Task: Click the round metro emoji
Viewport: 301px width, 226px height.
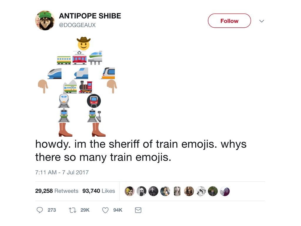Action: pyautogui.click(x=94, y=101)
